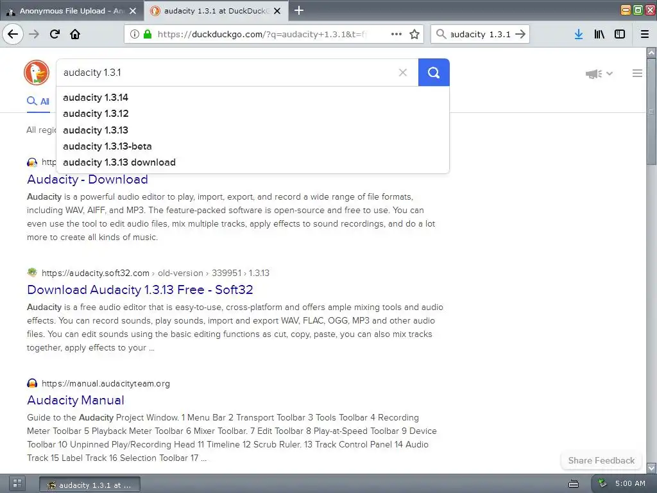Open the browser home page
The height and width of the screenshot is (493, 657).
[75, 34]
